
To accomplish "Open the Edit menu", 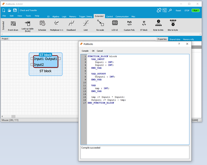I will 12,16.
